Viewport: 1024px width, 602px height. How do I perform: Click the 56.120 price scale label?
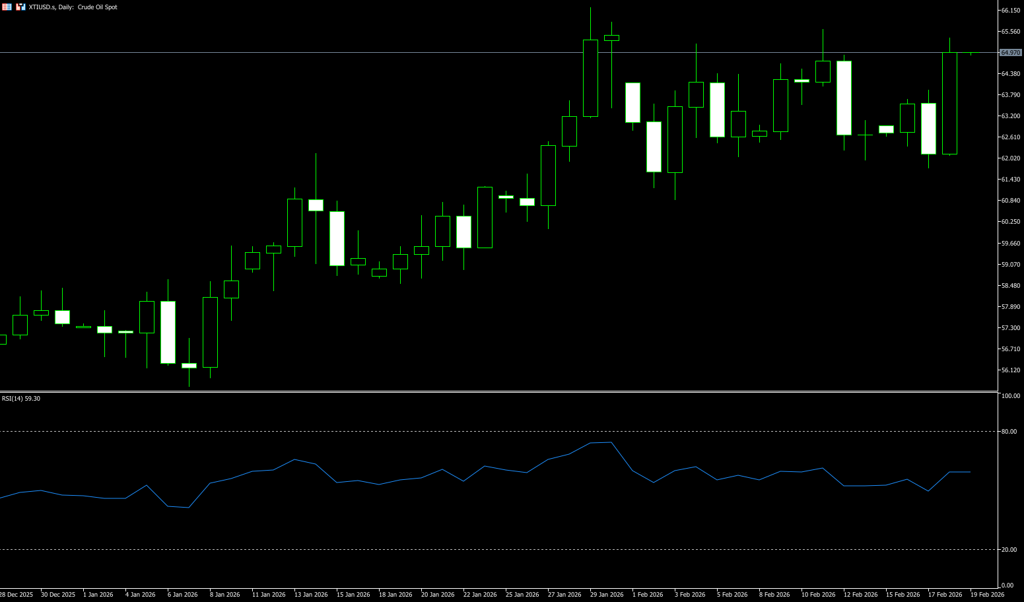coord(1011,370)
